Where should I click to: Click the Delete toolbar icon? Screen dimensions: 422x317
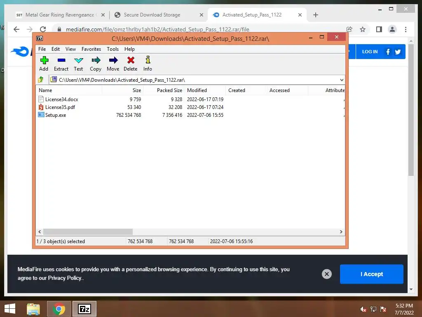131,60
